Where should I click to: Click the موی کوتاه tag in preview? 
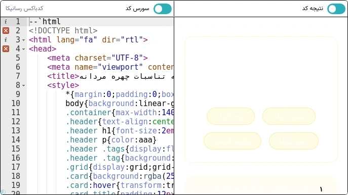(230, 116)
